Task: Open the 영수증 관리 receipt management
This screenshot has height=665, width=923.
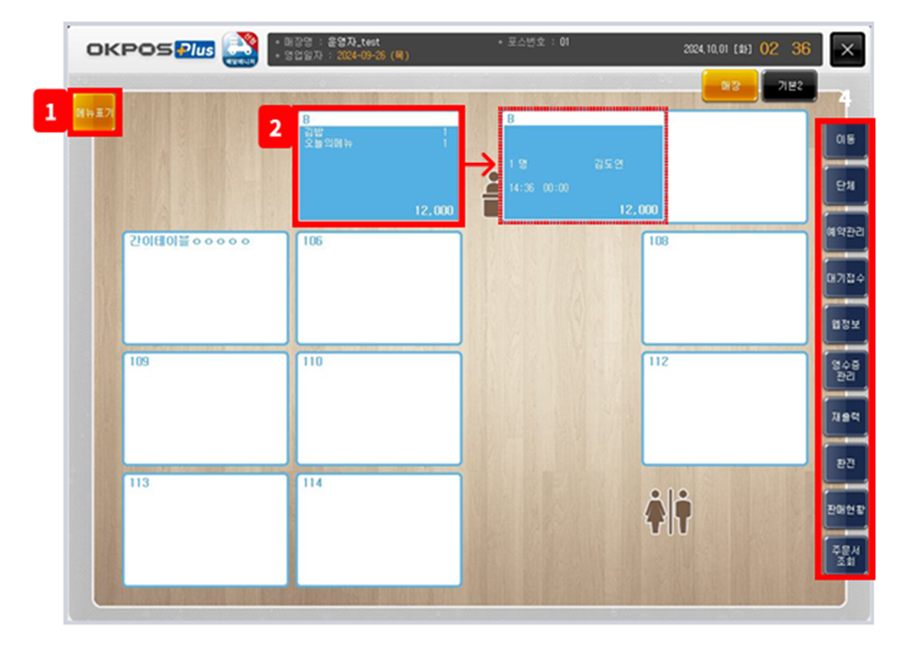Action: point(845,370)
